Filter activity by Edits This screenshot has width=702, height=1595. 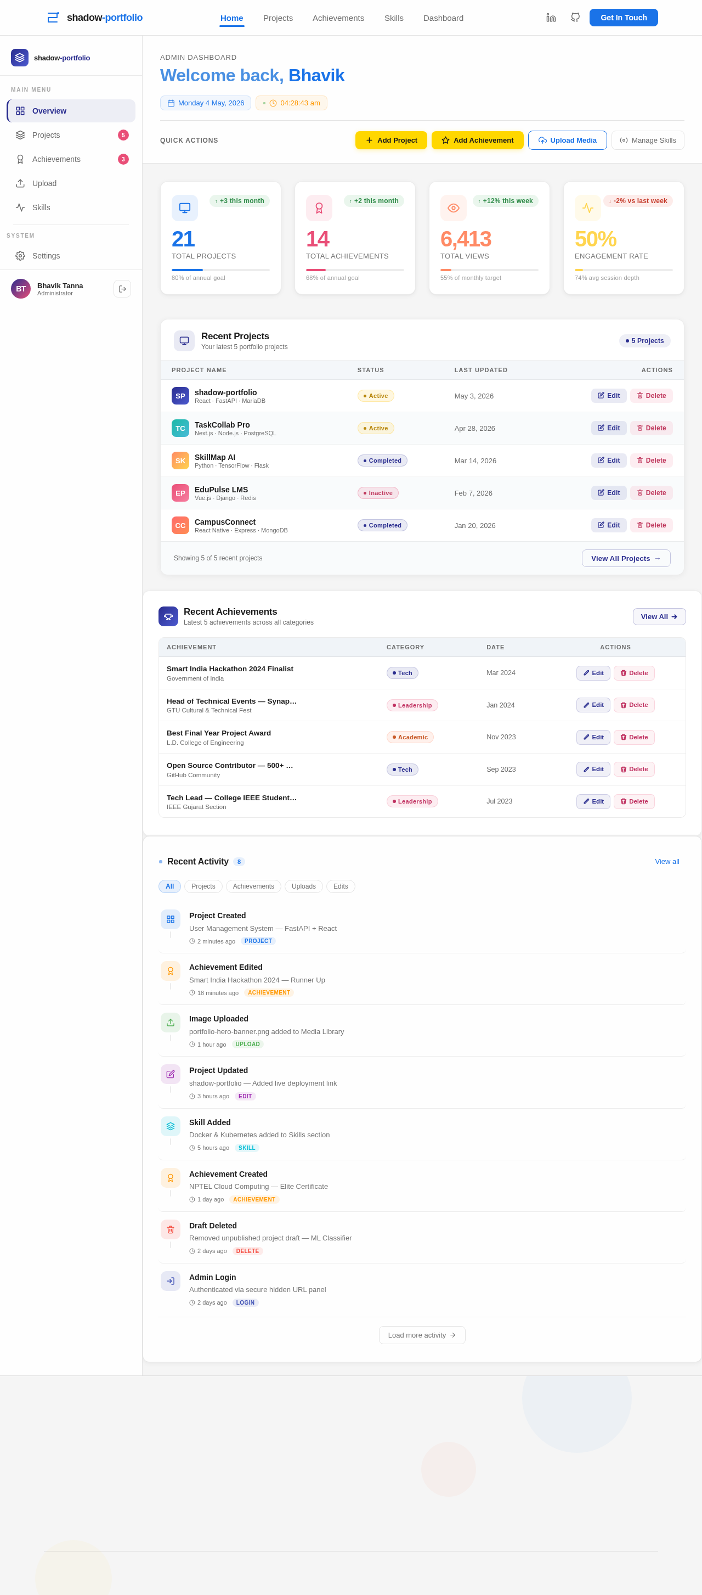pyautogui.click(x=341, y=886)
